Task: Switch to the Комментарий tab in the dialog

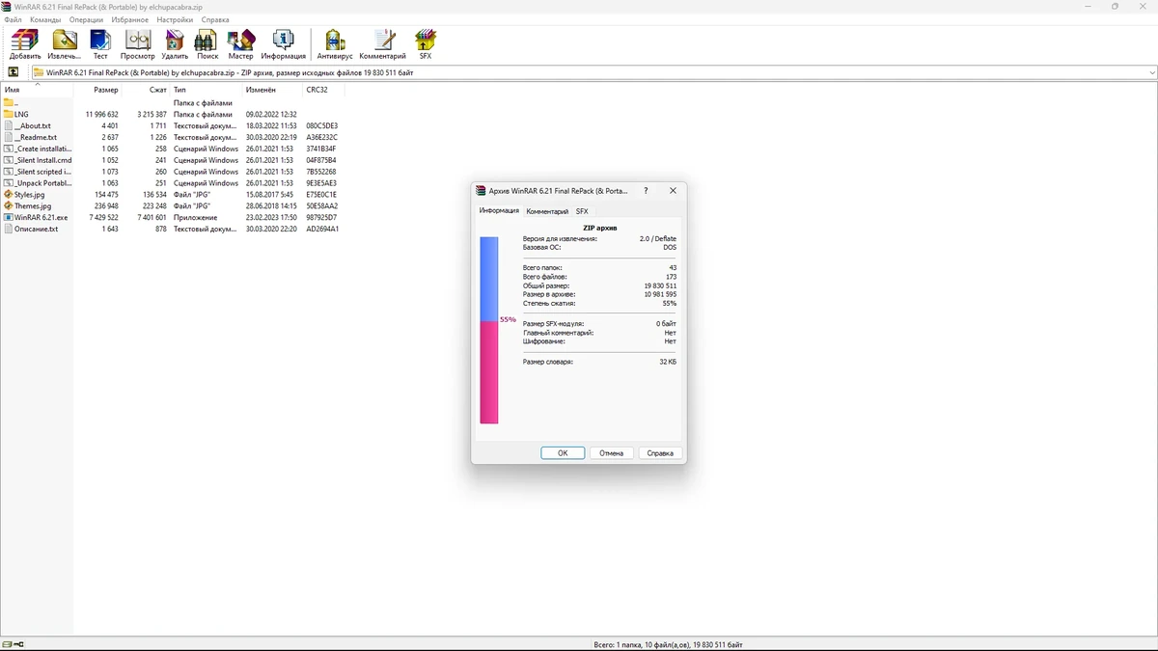Action: tap(547, 211)
